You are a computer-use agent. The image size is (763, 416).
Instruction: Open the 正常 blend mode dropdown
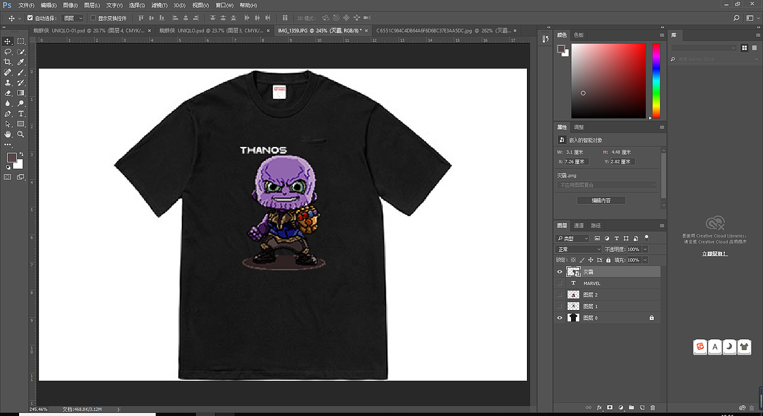point(578,249)
